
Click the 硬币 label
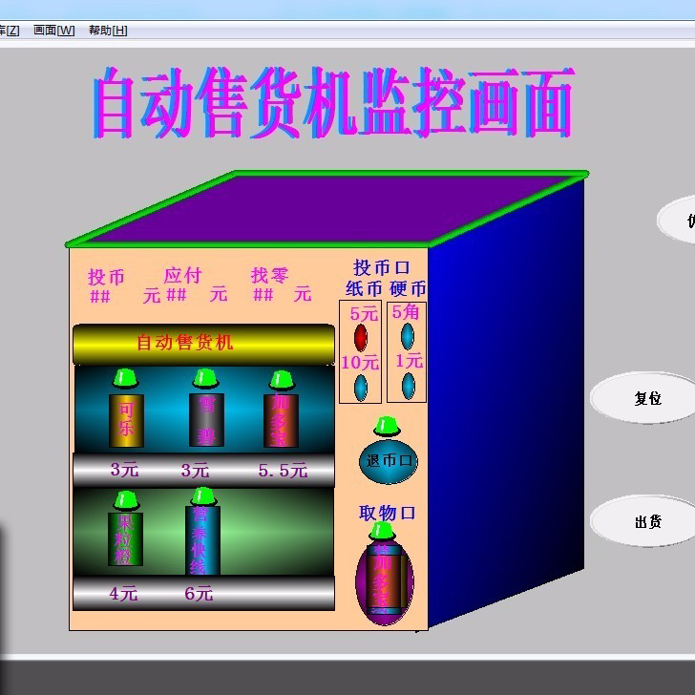coord(408,289)
